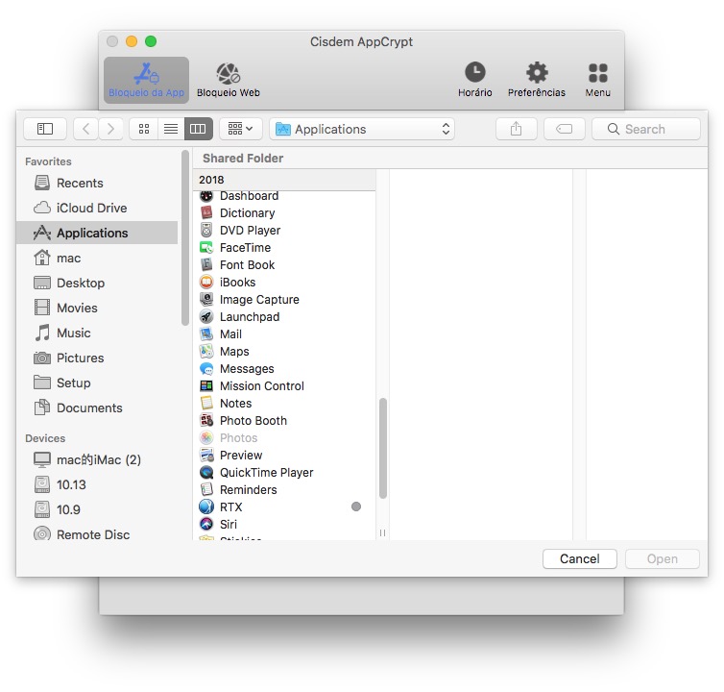724x692 pixels.
Task: Select Remote Disc device
Action: pyautogui.click(x=98, y=534)
